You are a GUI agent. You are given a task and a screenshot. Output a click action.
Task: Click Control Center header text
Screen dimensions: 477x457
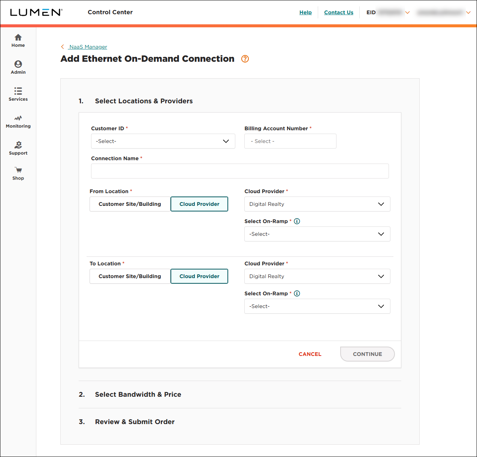pos(110,12)
